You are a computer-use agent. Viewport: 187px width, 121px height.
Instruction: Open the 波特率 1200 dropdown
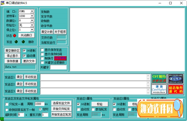coord(32,16)
